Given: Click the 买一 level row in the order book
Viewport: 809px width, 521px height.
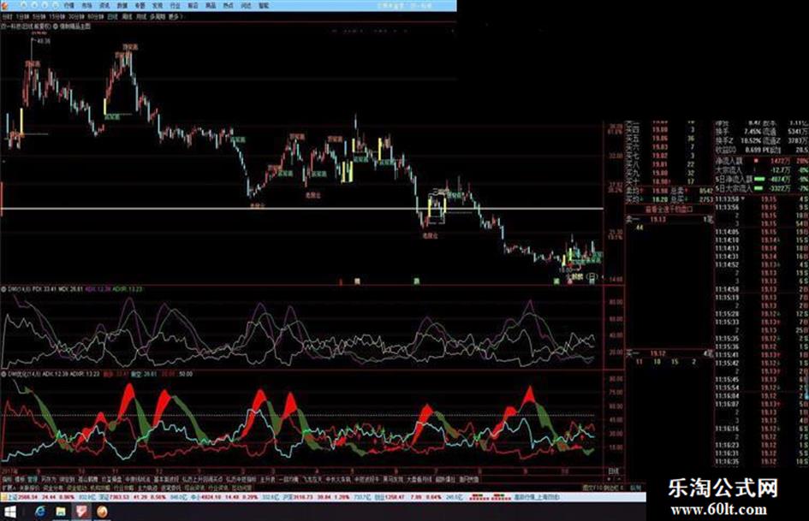Looking at the screenshot, I should coord(669,354).
